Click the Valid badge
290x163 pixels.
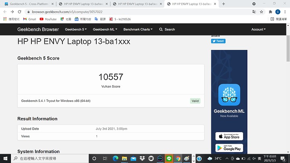(195, 101)
